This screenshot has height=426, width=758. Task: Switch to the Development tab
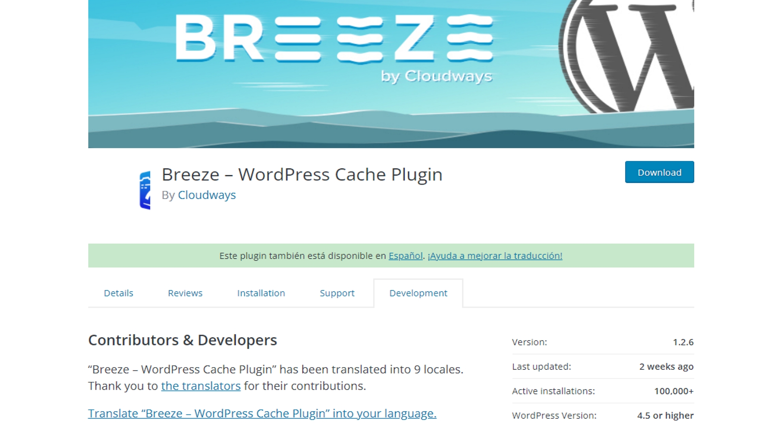(x=418, y=292)
